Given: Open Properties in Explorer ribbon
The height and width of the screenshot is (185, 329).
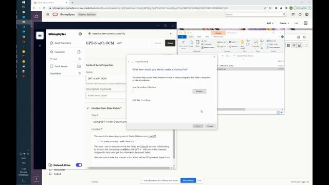Looking at the screenshot, I should (255, 44).
